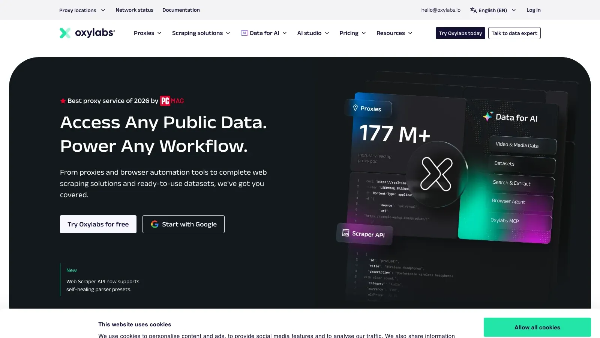Screen dimensions: 600x338
Task: Click Allow all cookies button
Action: click(537, 327)
